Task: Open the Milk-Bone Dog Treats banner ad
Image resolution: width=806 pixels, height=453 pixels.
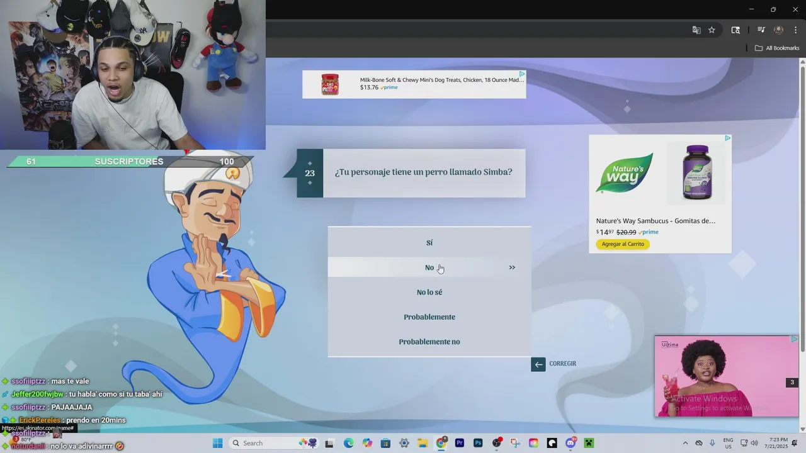Action: pos(414,84)
